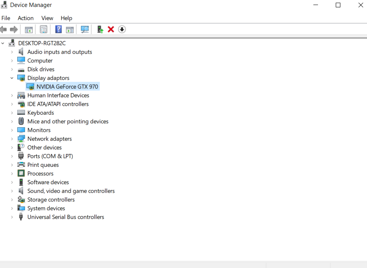This screenshot has width=367, height=268.
Task: Select the IDE ATA/ATAPI controllers row
Action: tap(58, 104)
